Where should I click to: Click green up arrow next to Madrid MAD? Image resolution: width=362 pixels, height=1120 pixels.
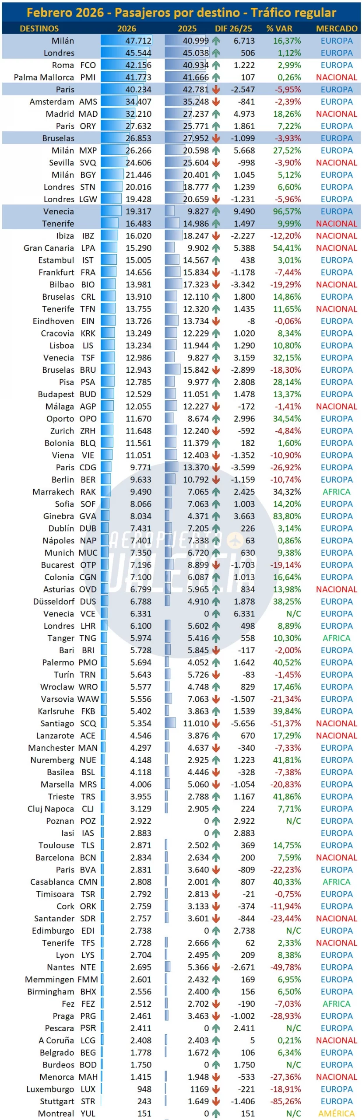(x=216, y=114)
